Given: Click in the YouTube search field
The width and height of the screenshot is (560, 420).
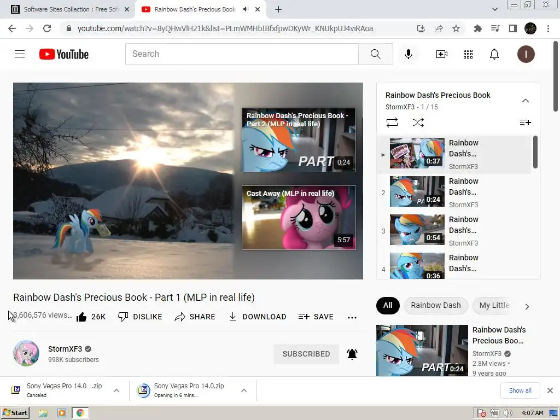Looking at the screenshot, I should (242, 54).
